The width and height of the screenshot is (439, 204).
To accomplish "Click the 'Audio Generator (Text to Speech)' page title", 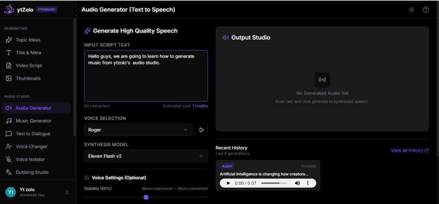I will click(x=128, y=10).
